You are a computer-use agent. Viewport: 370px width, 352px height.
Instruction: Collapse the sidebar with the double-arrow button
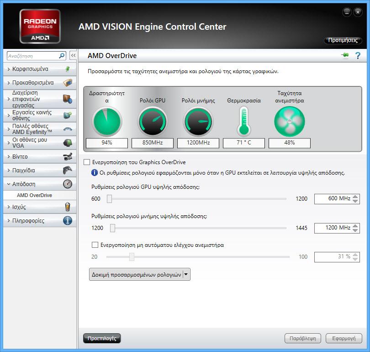pos(73,56)
